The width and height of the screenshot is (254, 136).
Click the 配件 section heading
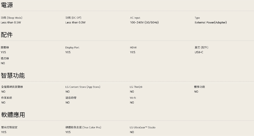7,35
